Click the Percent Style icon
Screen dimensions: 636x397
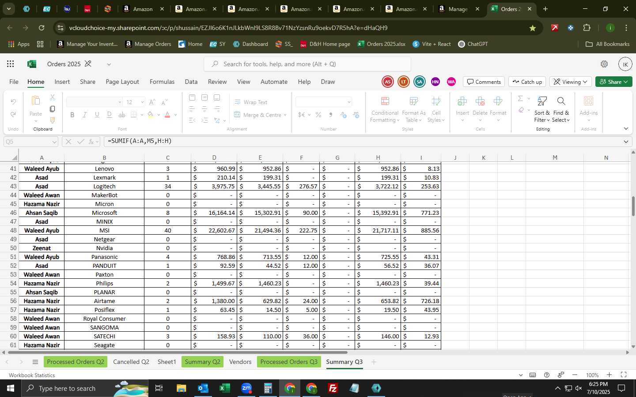318,115
